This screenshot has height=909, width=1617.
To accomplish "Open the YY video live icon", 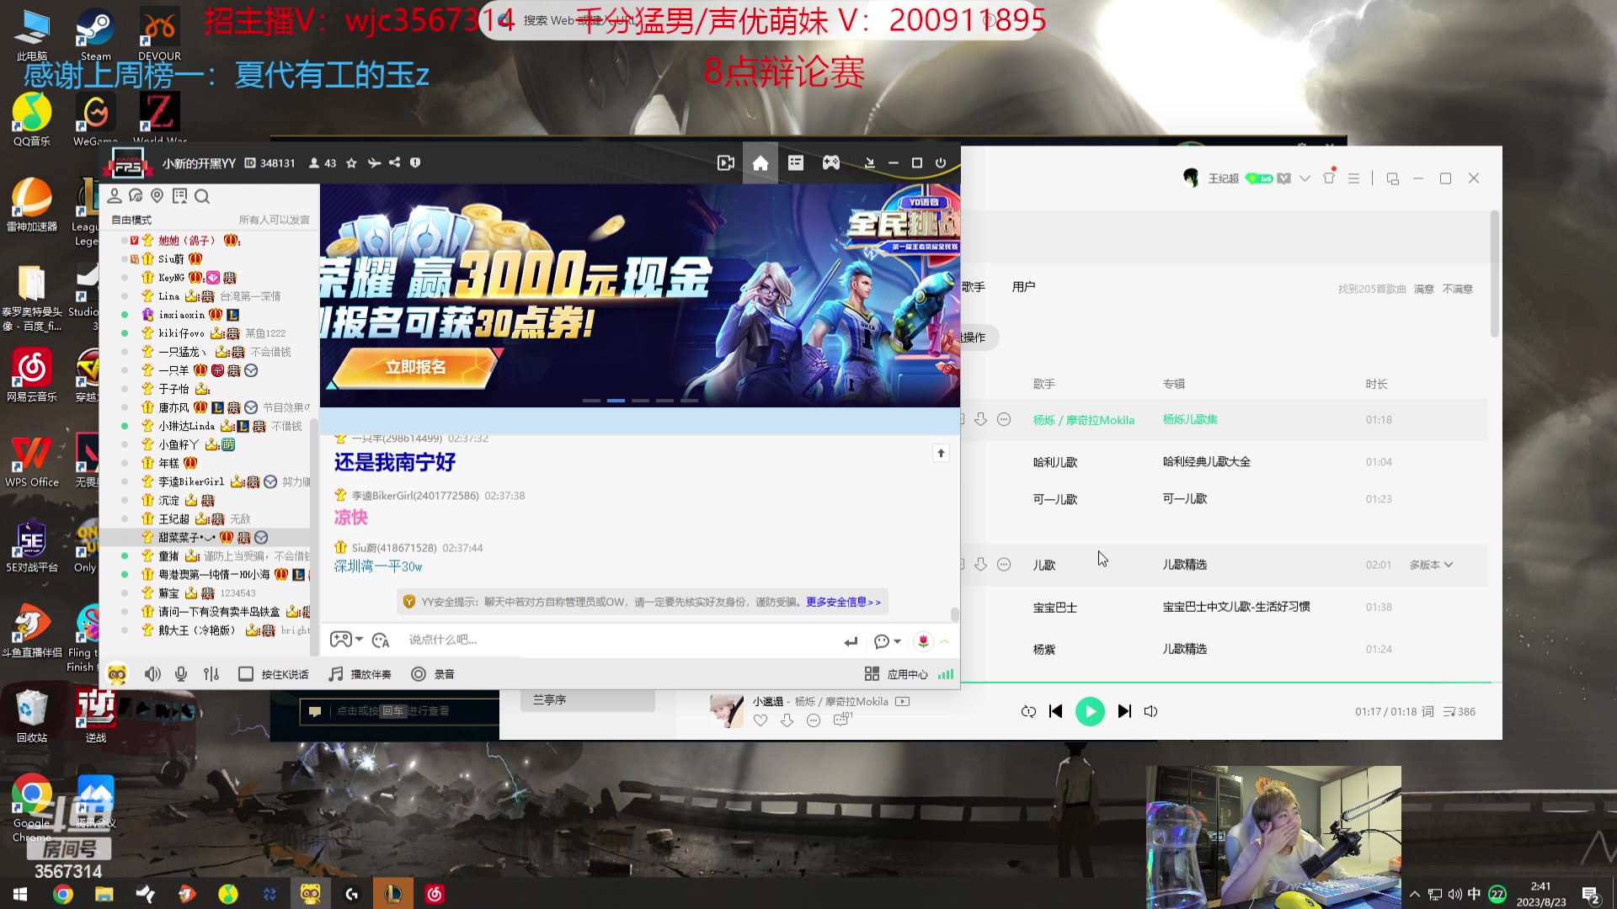I will [x=725, y=163].
